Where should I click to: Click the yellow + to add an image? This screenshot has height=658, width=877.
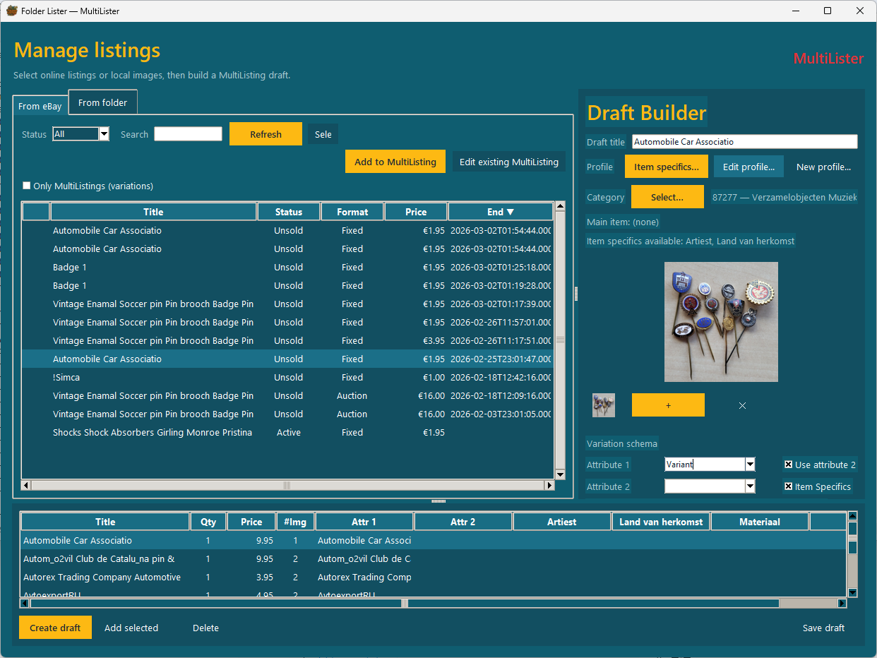(x=667, y=405)
